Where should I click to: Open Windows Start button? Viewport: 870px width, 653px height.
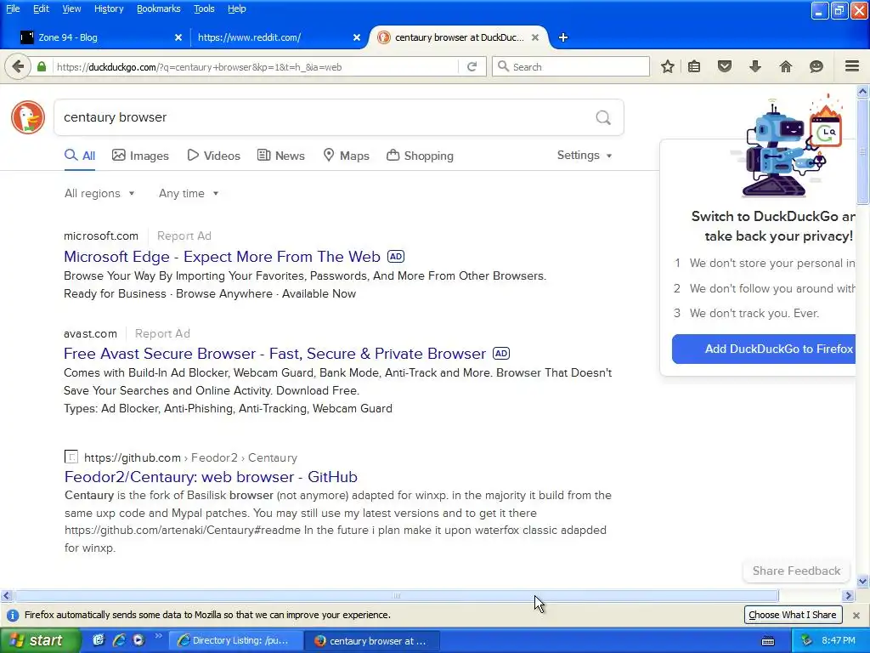[40, 640]
